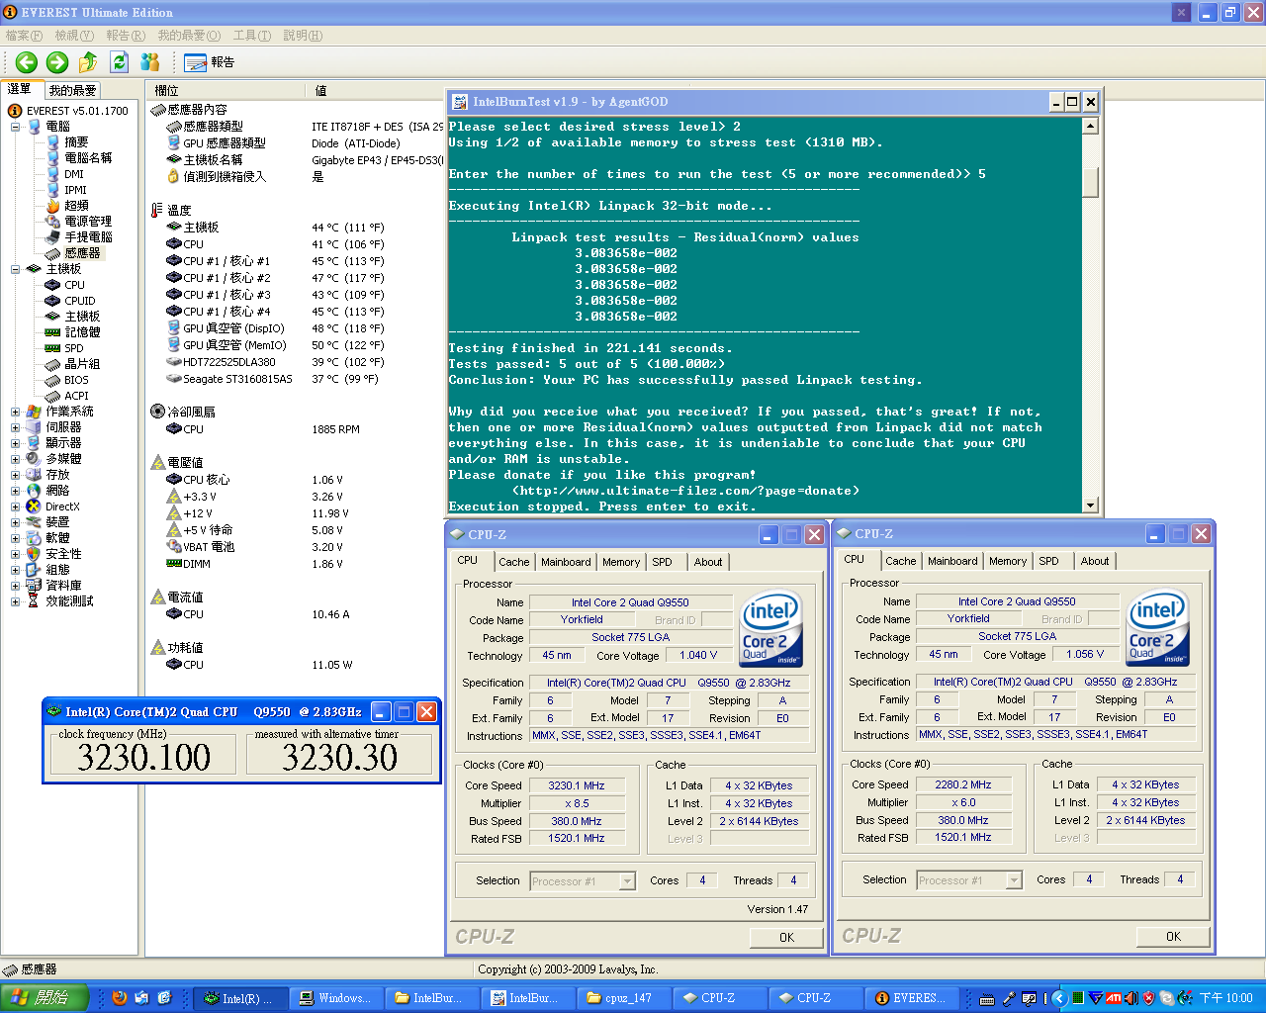Click the Refresh toolbar icon in EVEREST
Screen dimensions: 1266x1013
(120, 62)
